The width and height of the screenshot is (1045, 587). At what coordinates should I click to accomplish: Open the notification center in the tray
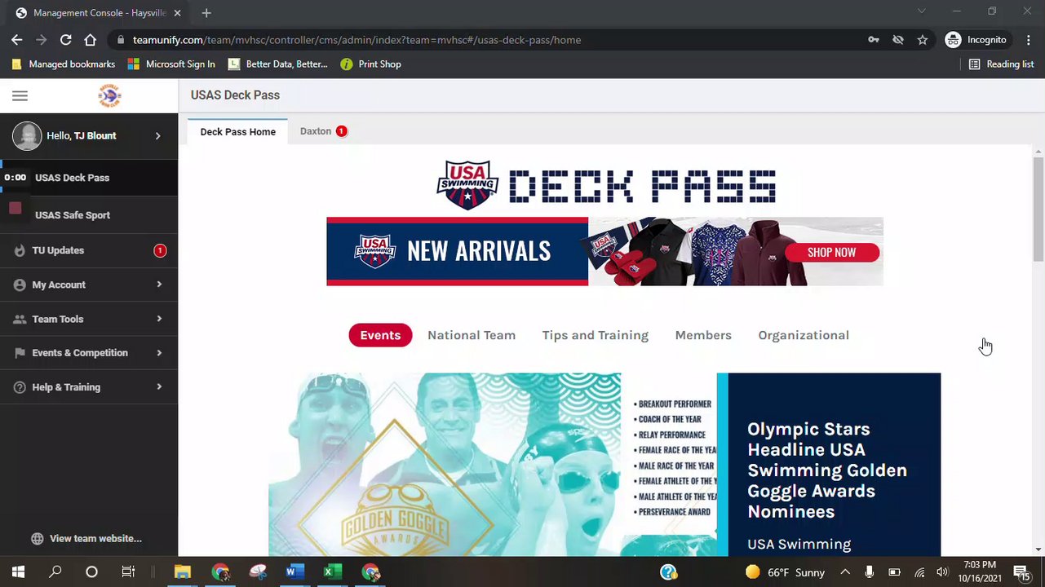click(x=1021, y=572)
